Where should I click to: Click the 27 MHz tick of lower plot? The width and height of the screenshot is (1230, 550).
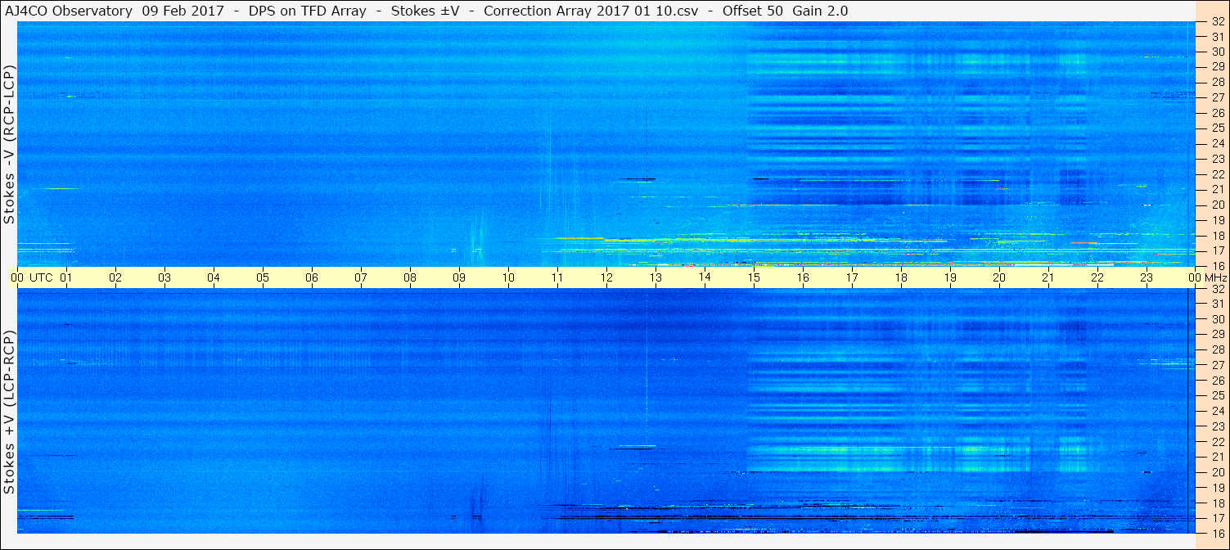[1217, 365]
